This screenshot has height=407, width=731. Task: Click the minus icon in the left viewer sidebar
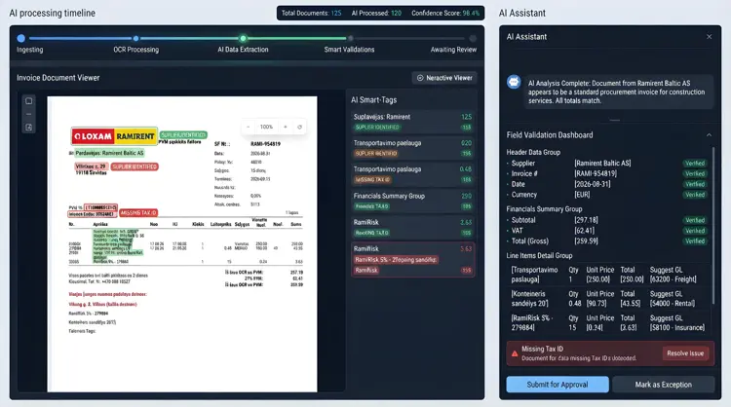pos(29,114)
